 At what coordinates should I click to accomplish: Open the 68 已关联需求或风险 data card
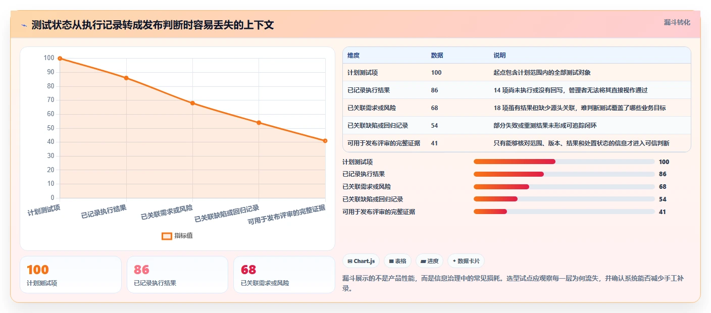tap(284, 275)
